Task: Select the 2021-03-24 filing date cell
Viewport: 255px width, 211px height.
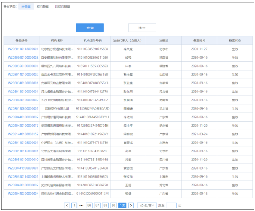Action: (x=199, y=134)
